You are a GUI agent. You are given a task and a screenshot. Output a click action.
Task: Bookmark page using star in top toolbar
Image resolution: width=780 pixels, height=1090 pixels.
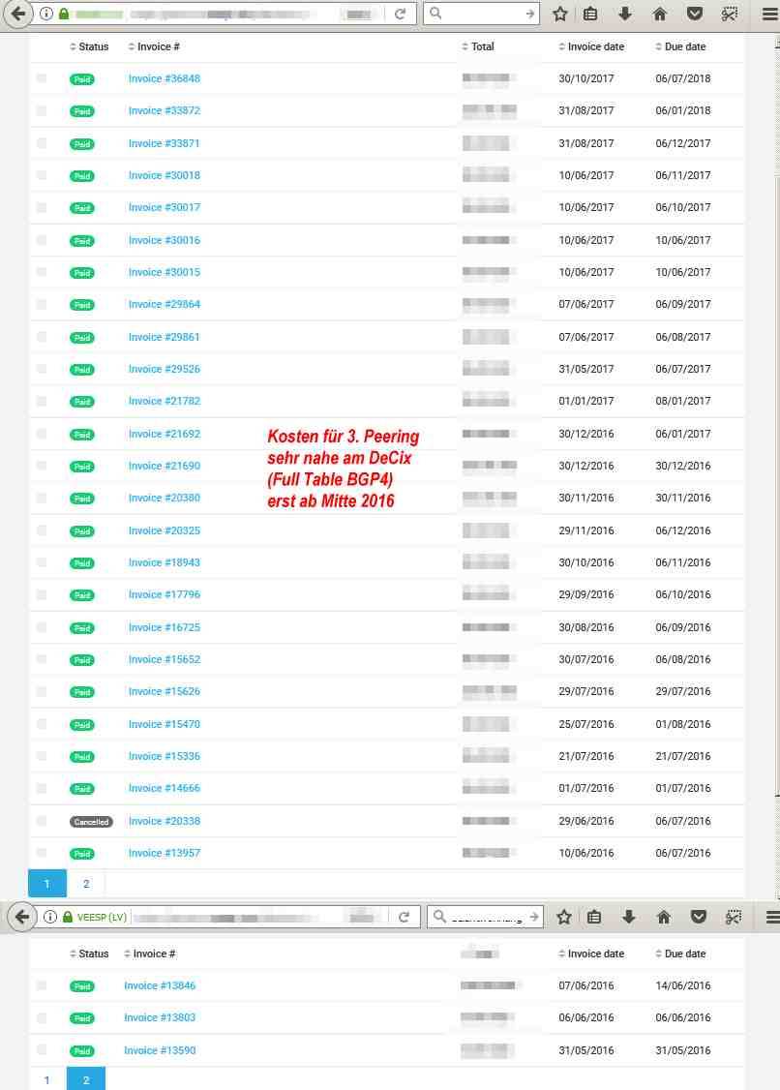pos(559,15)
